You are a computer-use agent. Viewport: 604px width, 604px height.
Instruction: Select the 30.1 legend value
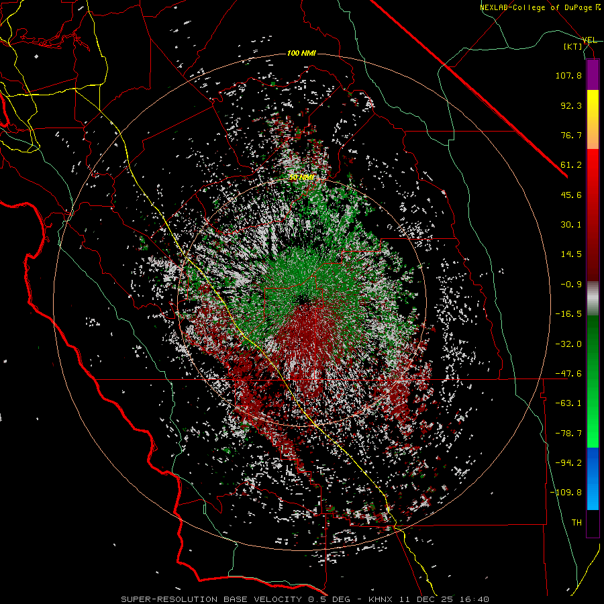coord(571,225)
